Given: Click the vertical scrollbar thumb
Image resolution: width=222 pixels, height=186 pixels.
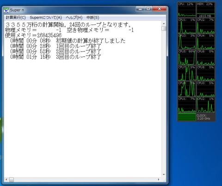Looking at the screenshot, I should (x=164, y=28).
